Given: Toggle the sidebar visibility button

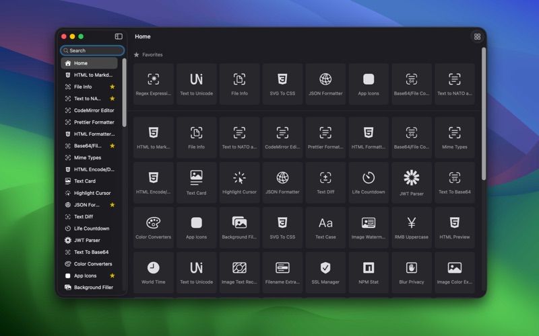Looking at the screenshot, I should pos(119,36).
